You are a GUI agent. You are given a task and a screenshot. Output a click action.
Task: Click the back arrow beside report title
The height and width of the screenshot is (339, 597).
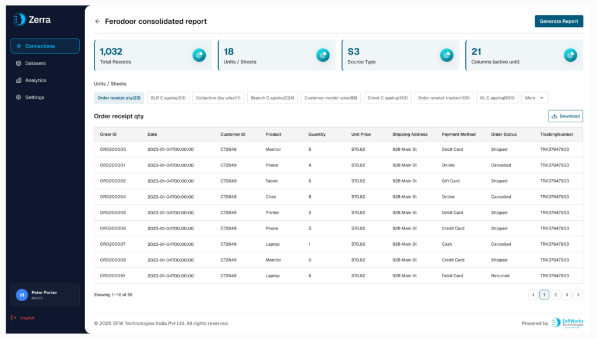(x=97, y=22)
